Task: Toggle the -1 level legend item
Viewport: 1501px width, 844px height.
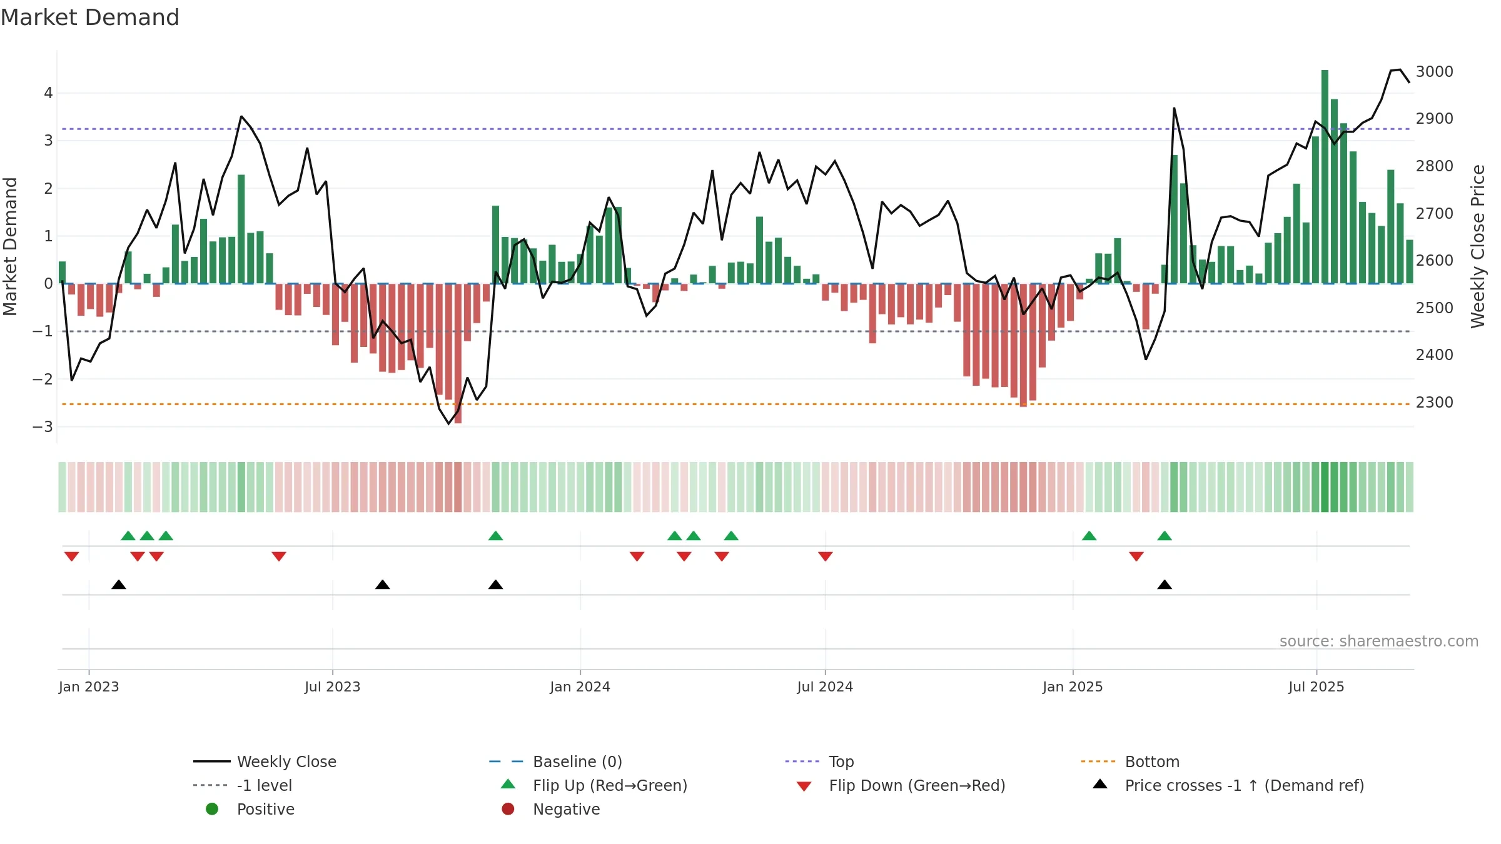Action: pos(242,785)
